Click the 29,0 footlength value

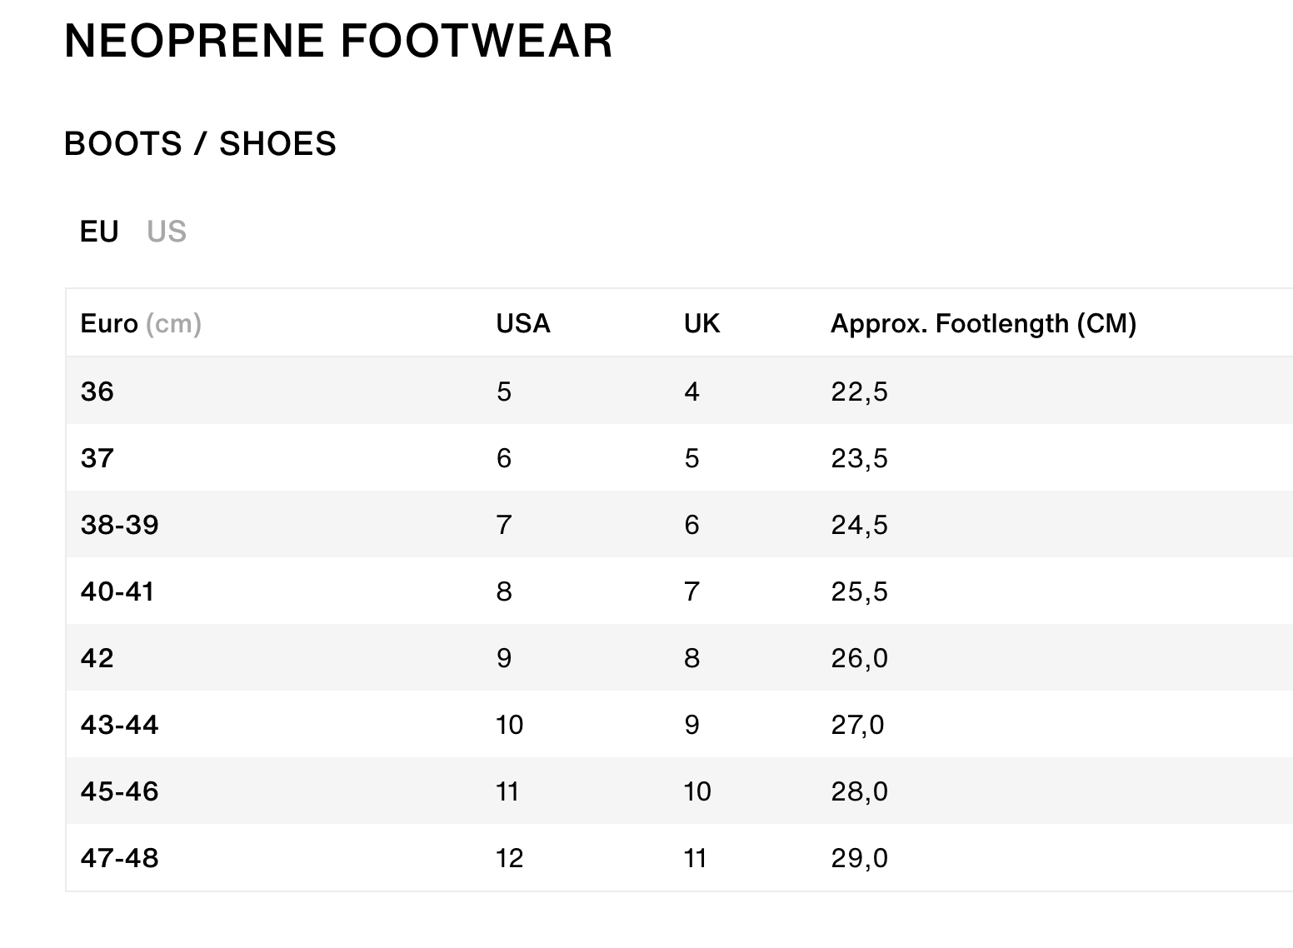click(859, 858)
